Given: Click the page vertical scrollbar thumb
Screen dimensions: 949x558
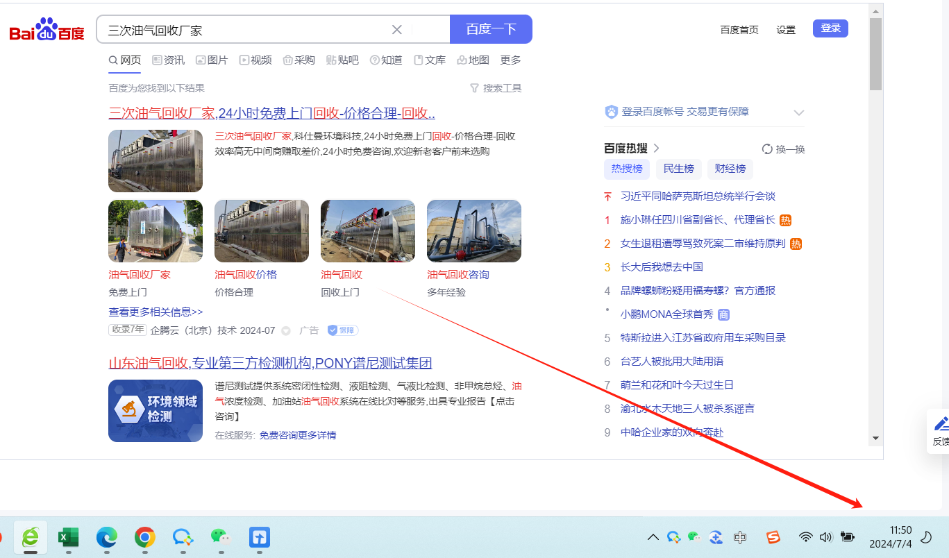Looking at the screenshot, I should 875,56.
